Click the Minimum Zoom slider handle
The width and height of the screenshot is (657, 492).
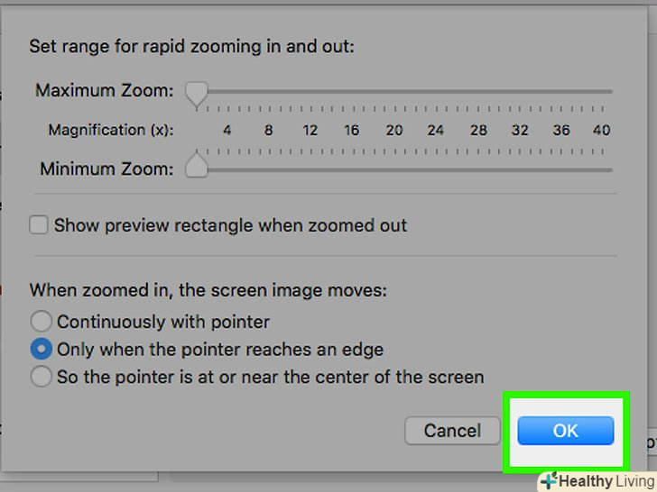(x=196, y=168)
